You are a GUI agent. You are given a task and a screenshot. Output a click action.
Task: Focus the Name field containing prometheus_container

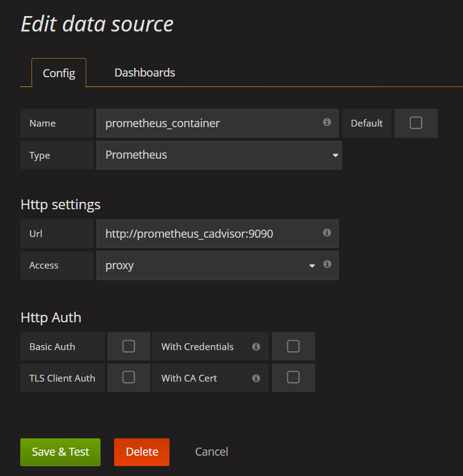(210, 123)
